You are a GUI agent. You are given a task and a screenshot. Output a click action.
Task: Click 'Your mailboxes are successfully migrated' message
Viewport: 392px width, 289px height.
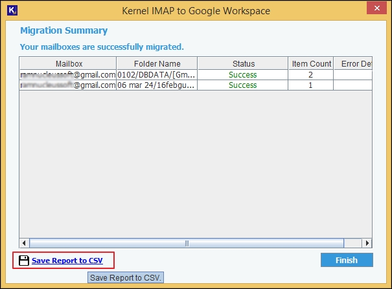click(102, 47)
